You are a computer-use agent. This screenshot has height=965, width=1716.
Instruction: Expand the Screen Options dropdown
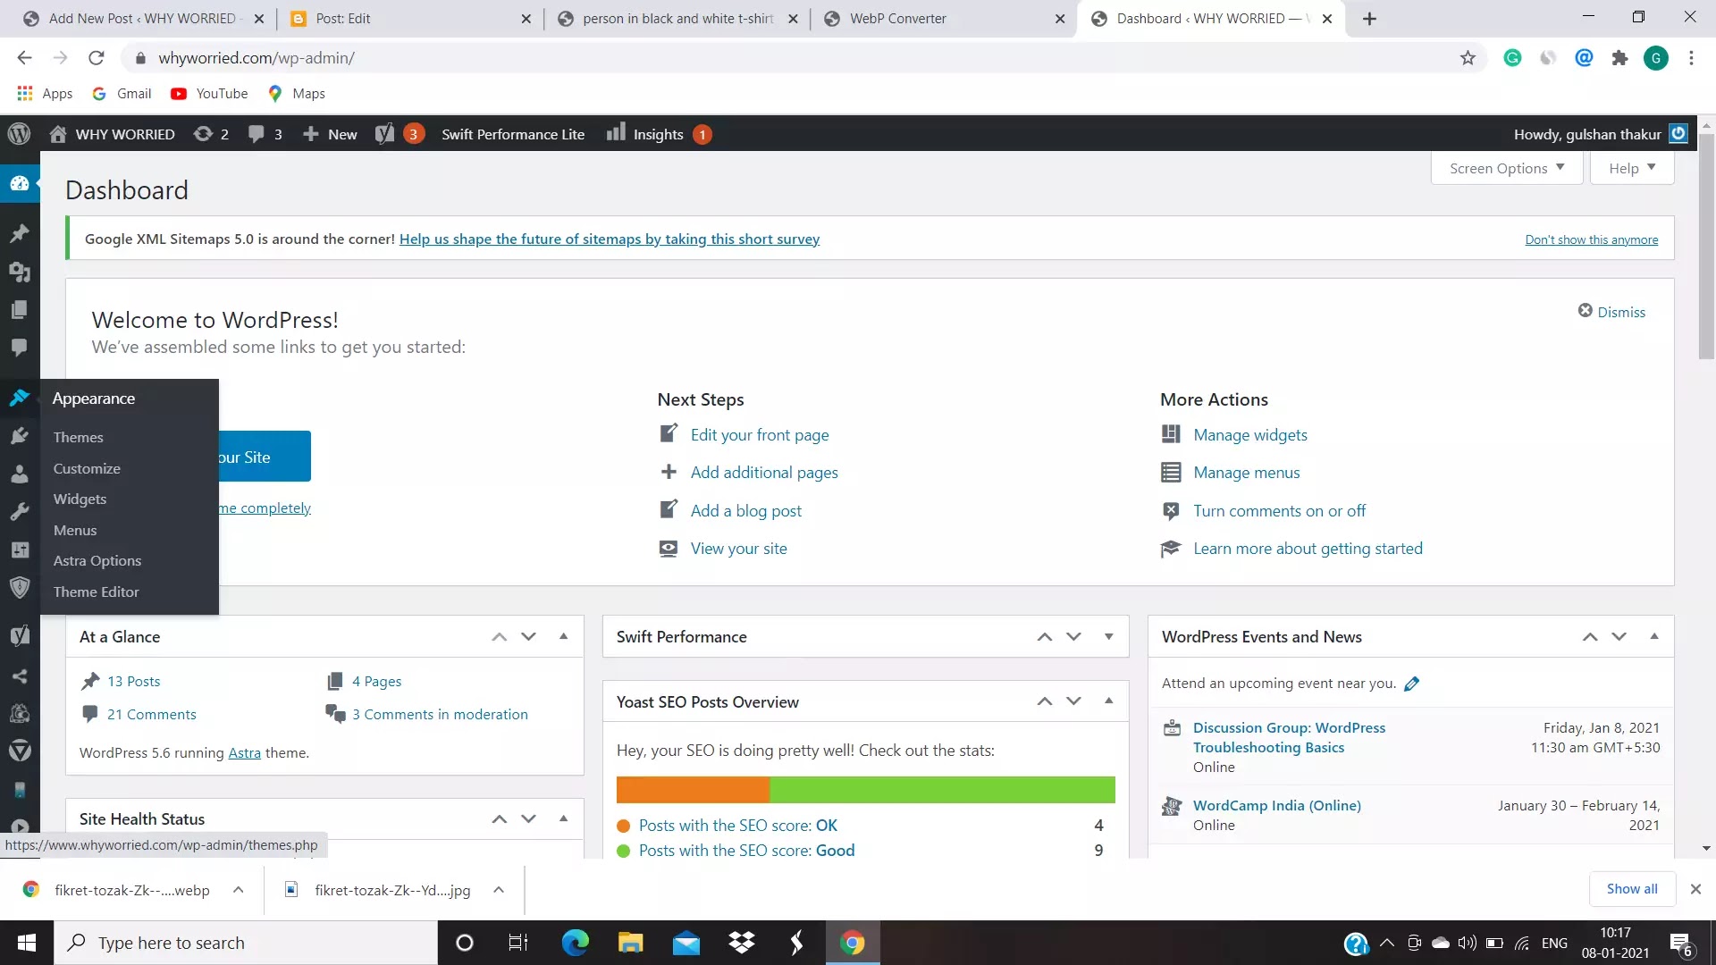click(x=1506, y=168)
